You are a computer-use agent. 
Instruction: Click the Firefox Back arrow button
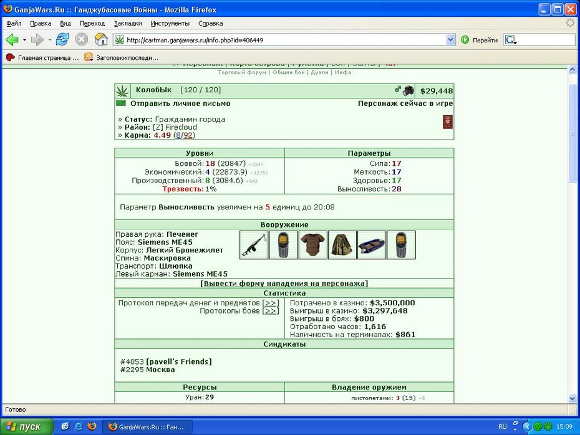12,39
